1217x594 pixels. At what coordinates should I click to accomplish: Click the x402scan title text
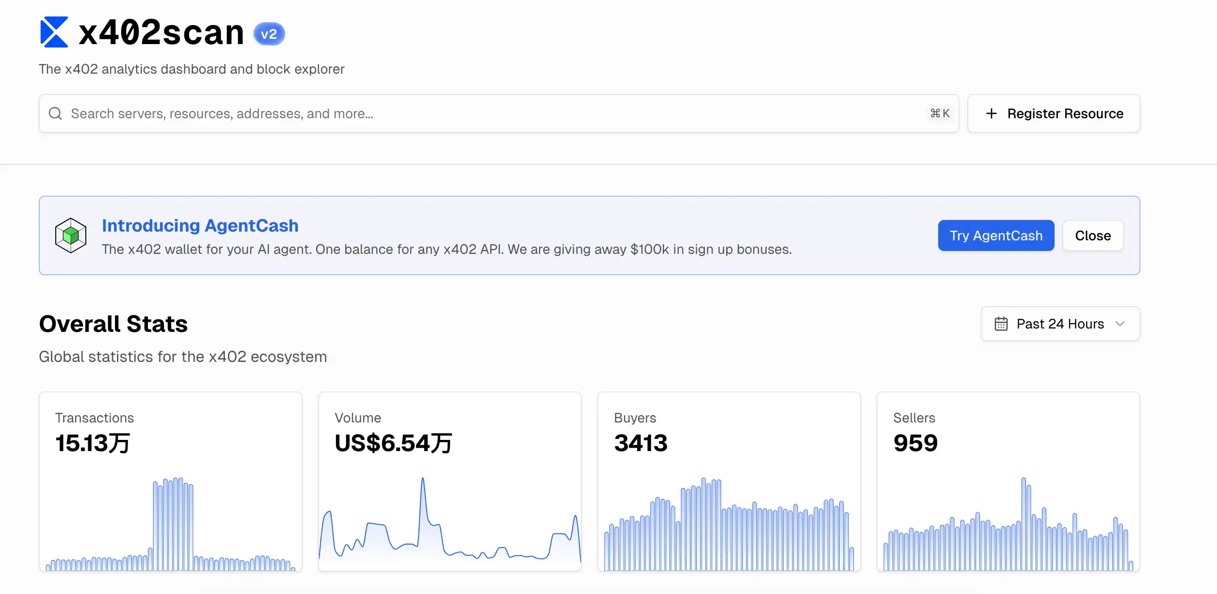(161, 33)
